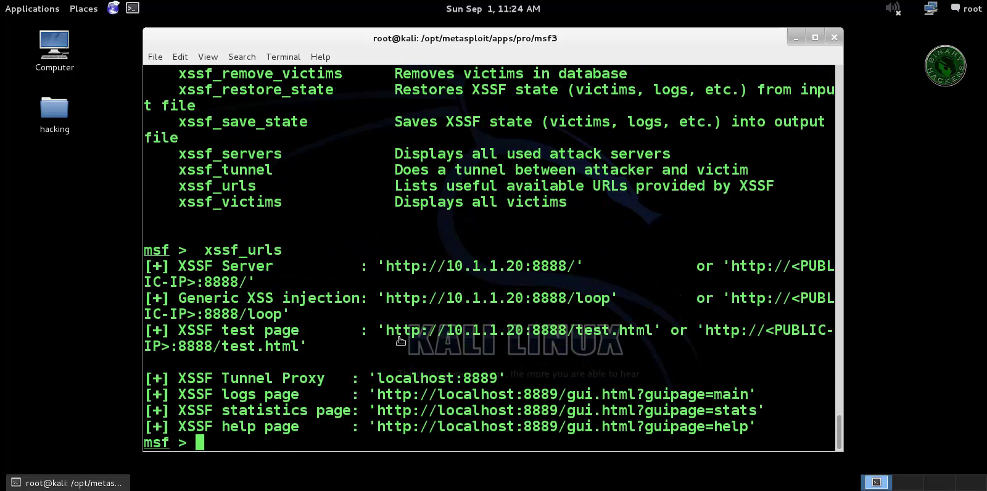Launch terminal from top panel icon
Image resolution: width=987 pixels, height=491 pixels.
pos(133,8)
